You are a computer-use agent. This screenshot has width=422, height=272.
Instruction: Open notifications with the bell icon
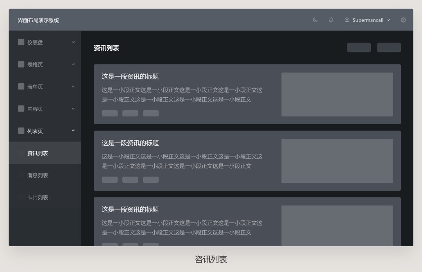pyautogui.click(x=331, y=20)
